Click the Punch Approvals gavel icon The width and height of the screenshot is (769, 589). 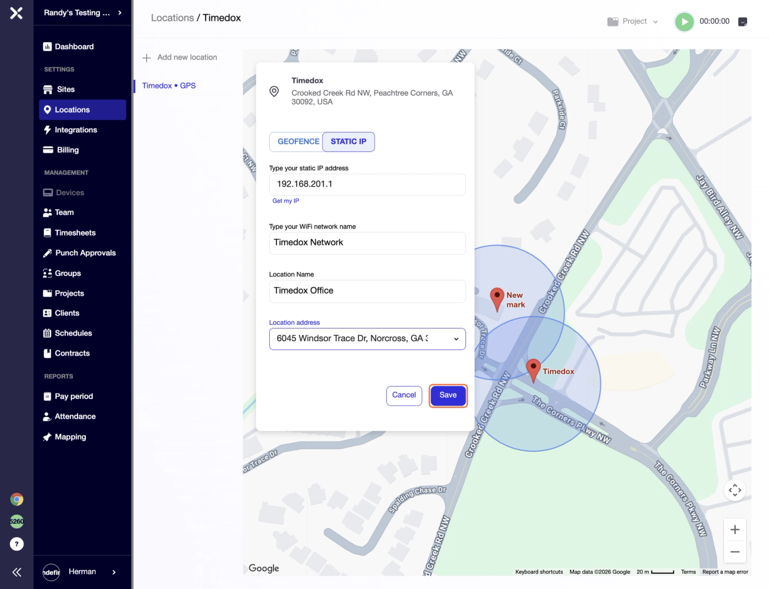click(47, 253)
